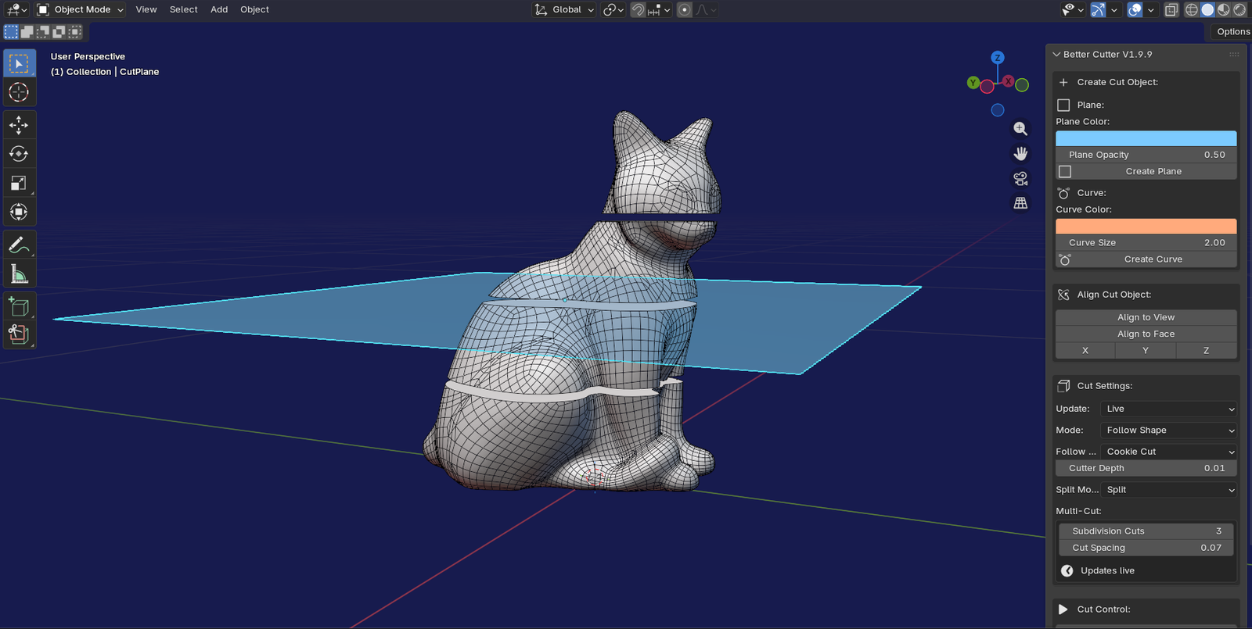Click the Align to View button

click(1146, 317)
